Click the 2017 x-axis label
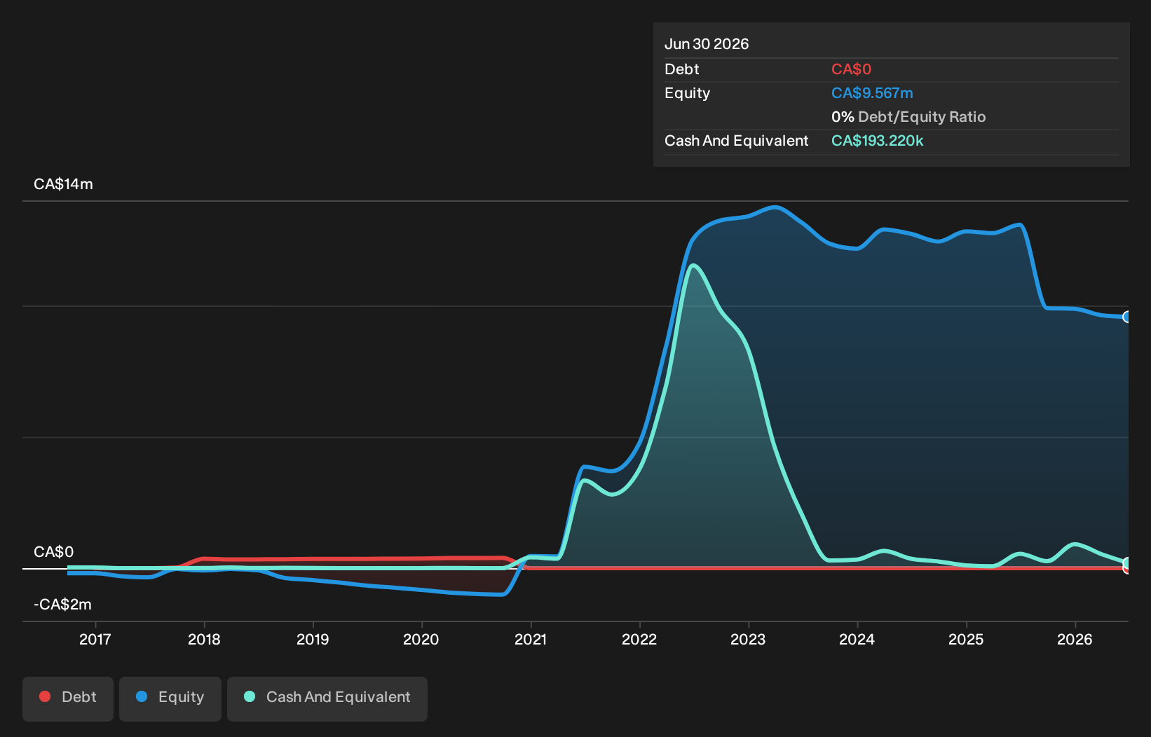 pyautogui.click(x=95, y=639)
